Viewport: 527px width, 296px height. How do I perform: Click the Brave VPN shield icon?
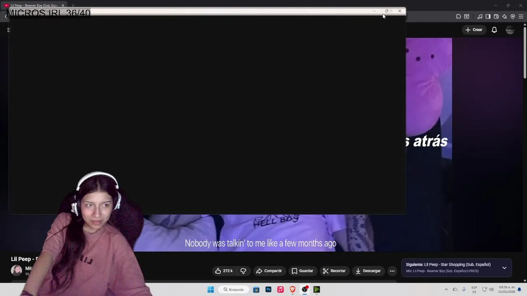pos(513,16)
